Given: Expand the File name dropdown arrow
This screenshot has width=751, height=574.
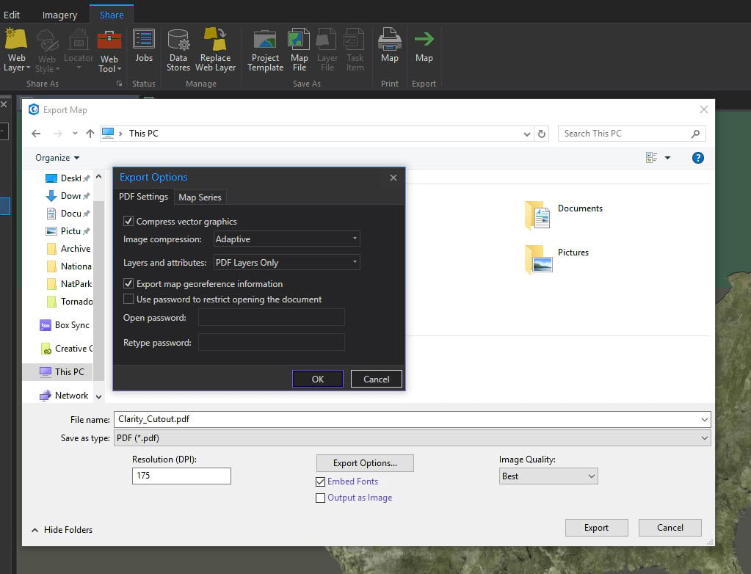Looking at the screenshot, I should click(705, 419).
